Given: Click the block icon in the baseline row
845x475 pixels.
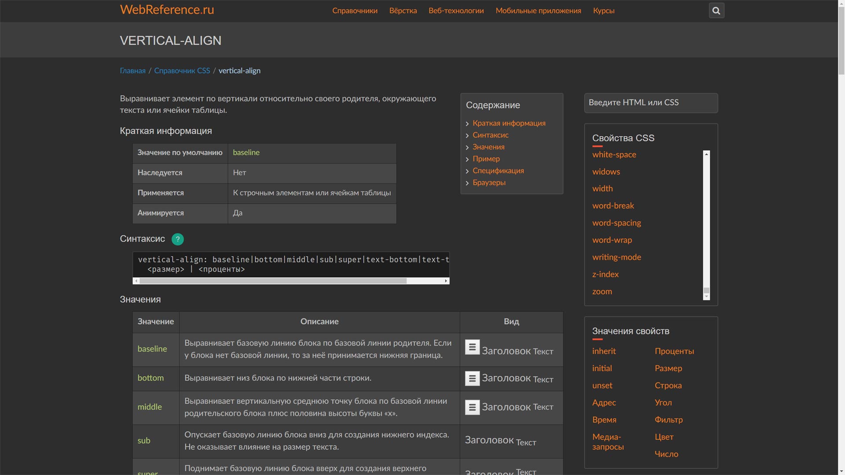Looking at the screenshot, I should [x=472, y=347].
